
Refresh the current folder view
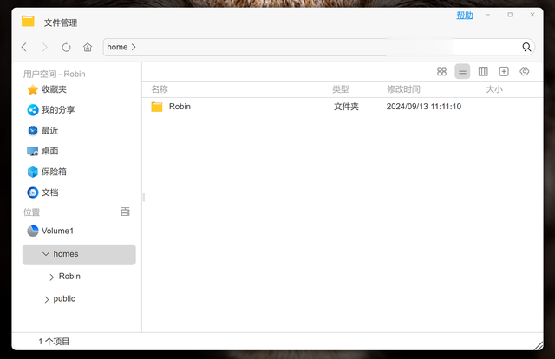[x=66, y=47]
